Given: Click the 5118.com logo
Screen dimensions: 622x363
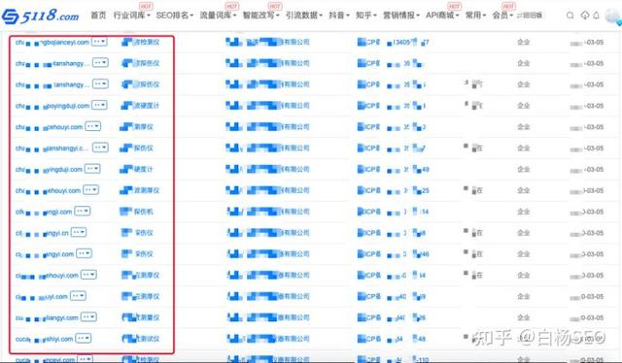Looking at the screenshot, I should pos(40,16).
